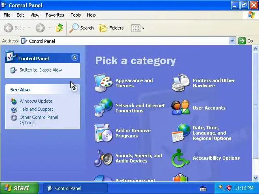Open the Views dropdown arrow
The width and height of the screenshot is (259, 194).
143,28
